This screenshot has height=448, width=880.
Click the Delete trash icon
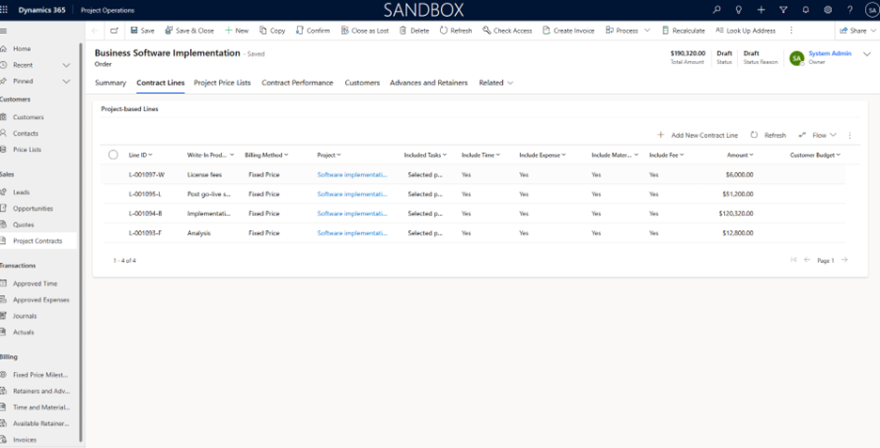pos(403,30)
